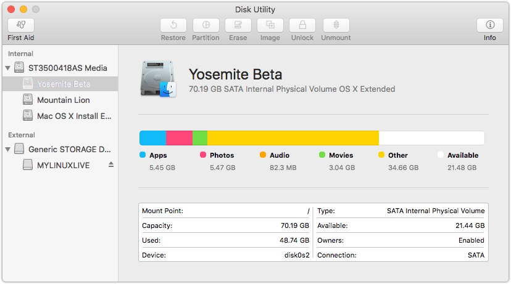511x284 pixels.
Task: Click the yellow Other storage bar segment
Action: (293, 138)
